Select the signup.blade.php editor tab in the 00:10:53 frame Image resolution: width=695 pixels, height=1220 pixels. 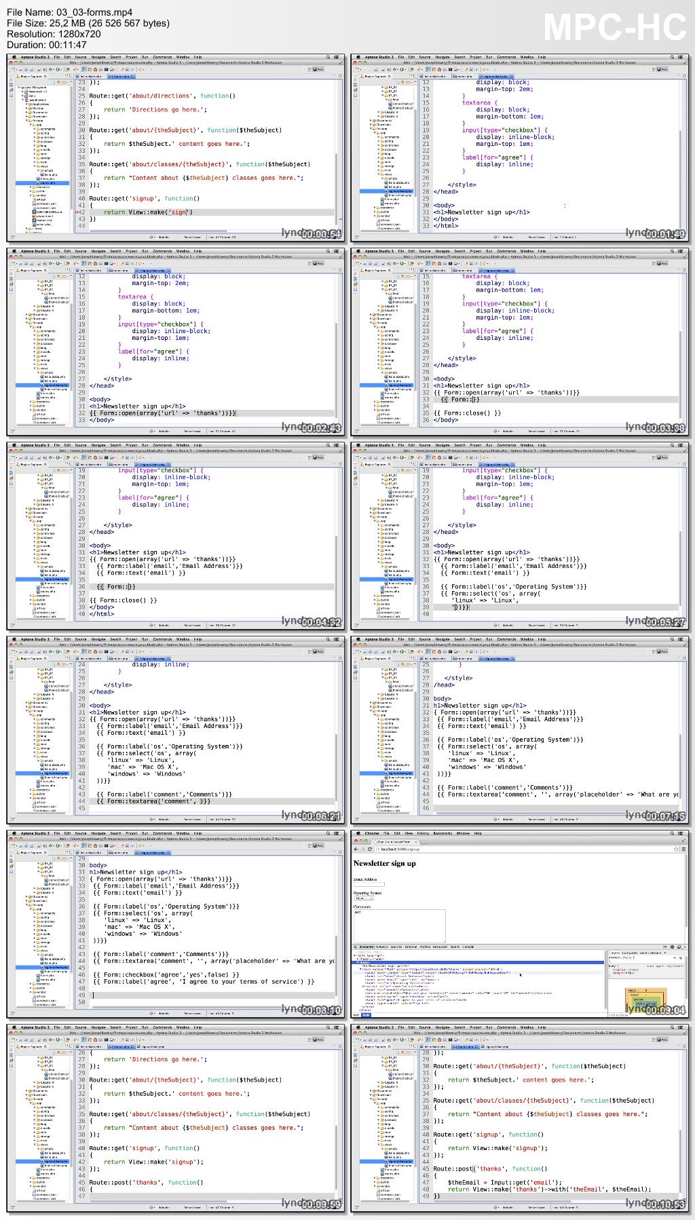coord(495,1046)
